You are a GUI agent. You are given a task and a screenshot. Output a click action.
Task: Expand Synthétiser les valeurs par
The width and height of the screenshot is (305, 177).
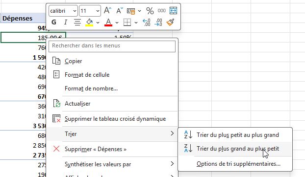coord(112,164)
